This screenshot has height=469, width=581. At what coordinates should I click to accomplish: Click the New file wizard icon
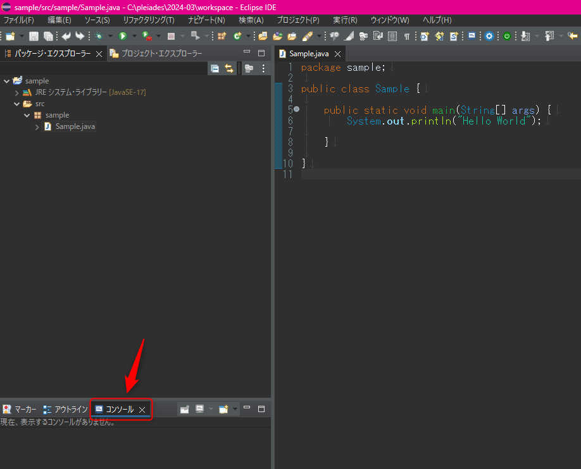(10, 36)
